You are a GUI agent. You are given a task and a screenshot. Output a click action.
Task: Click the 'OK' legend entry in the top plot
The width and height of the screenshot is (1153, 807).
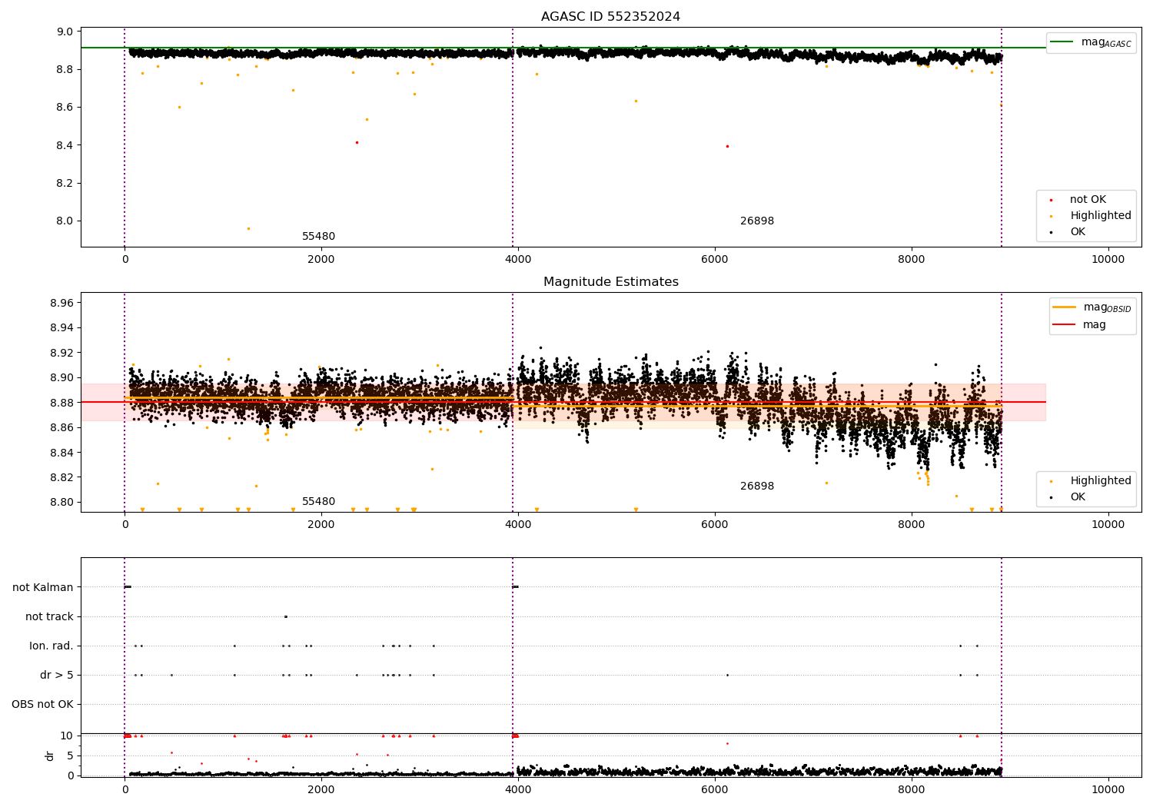point(1078,232)
